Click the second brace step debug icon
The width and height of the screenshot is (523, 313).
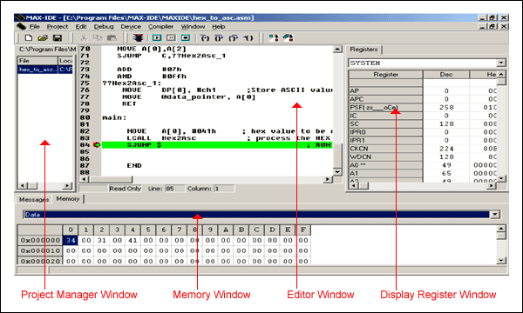(219, 38)
